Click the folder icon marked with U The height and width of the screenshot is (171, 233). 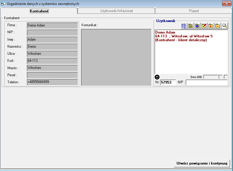coord(190,26)
